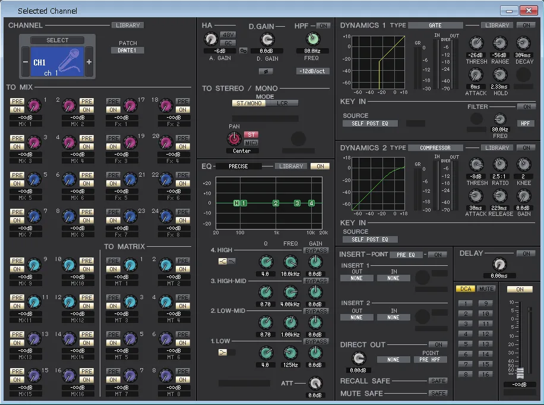Click the MT 1 matrix send knob
This screenshot has width=544, height=405.
[x=130, y=265]
